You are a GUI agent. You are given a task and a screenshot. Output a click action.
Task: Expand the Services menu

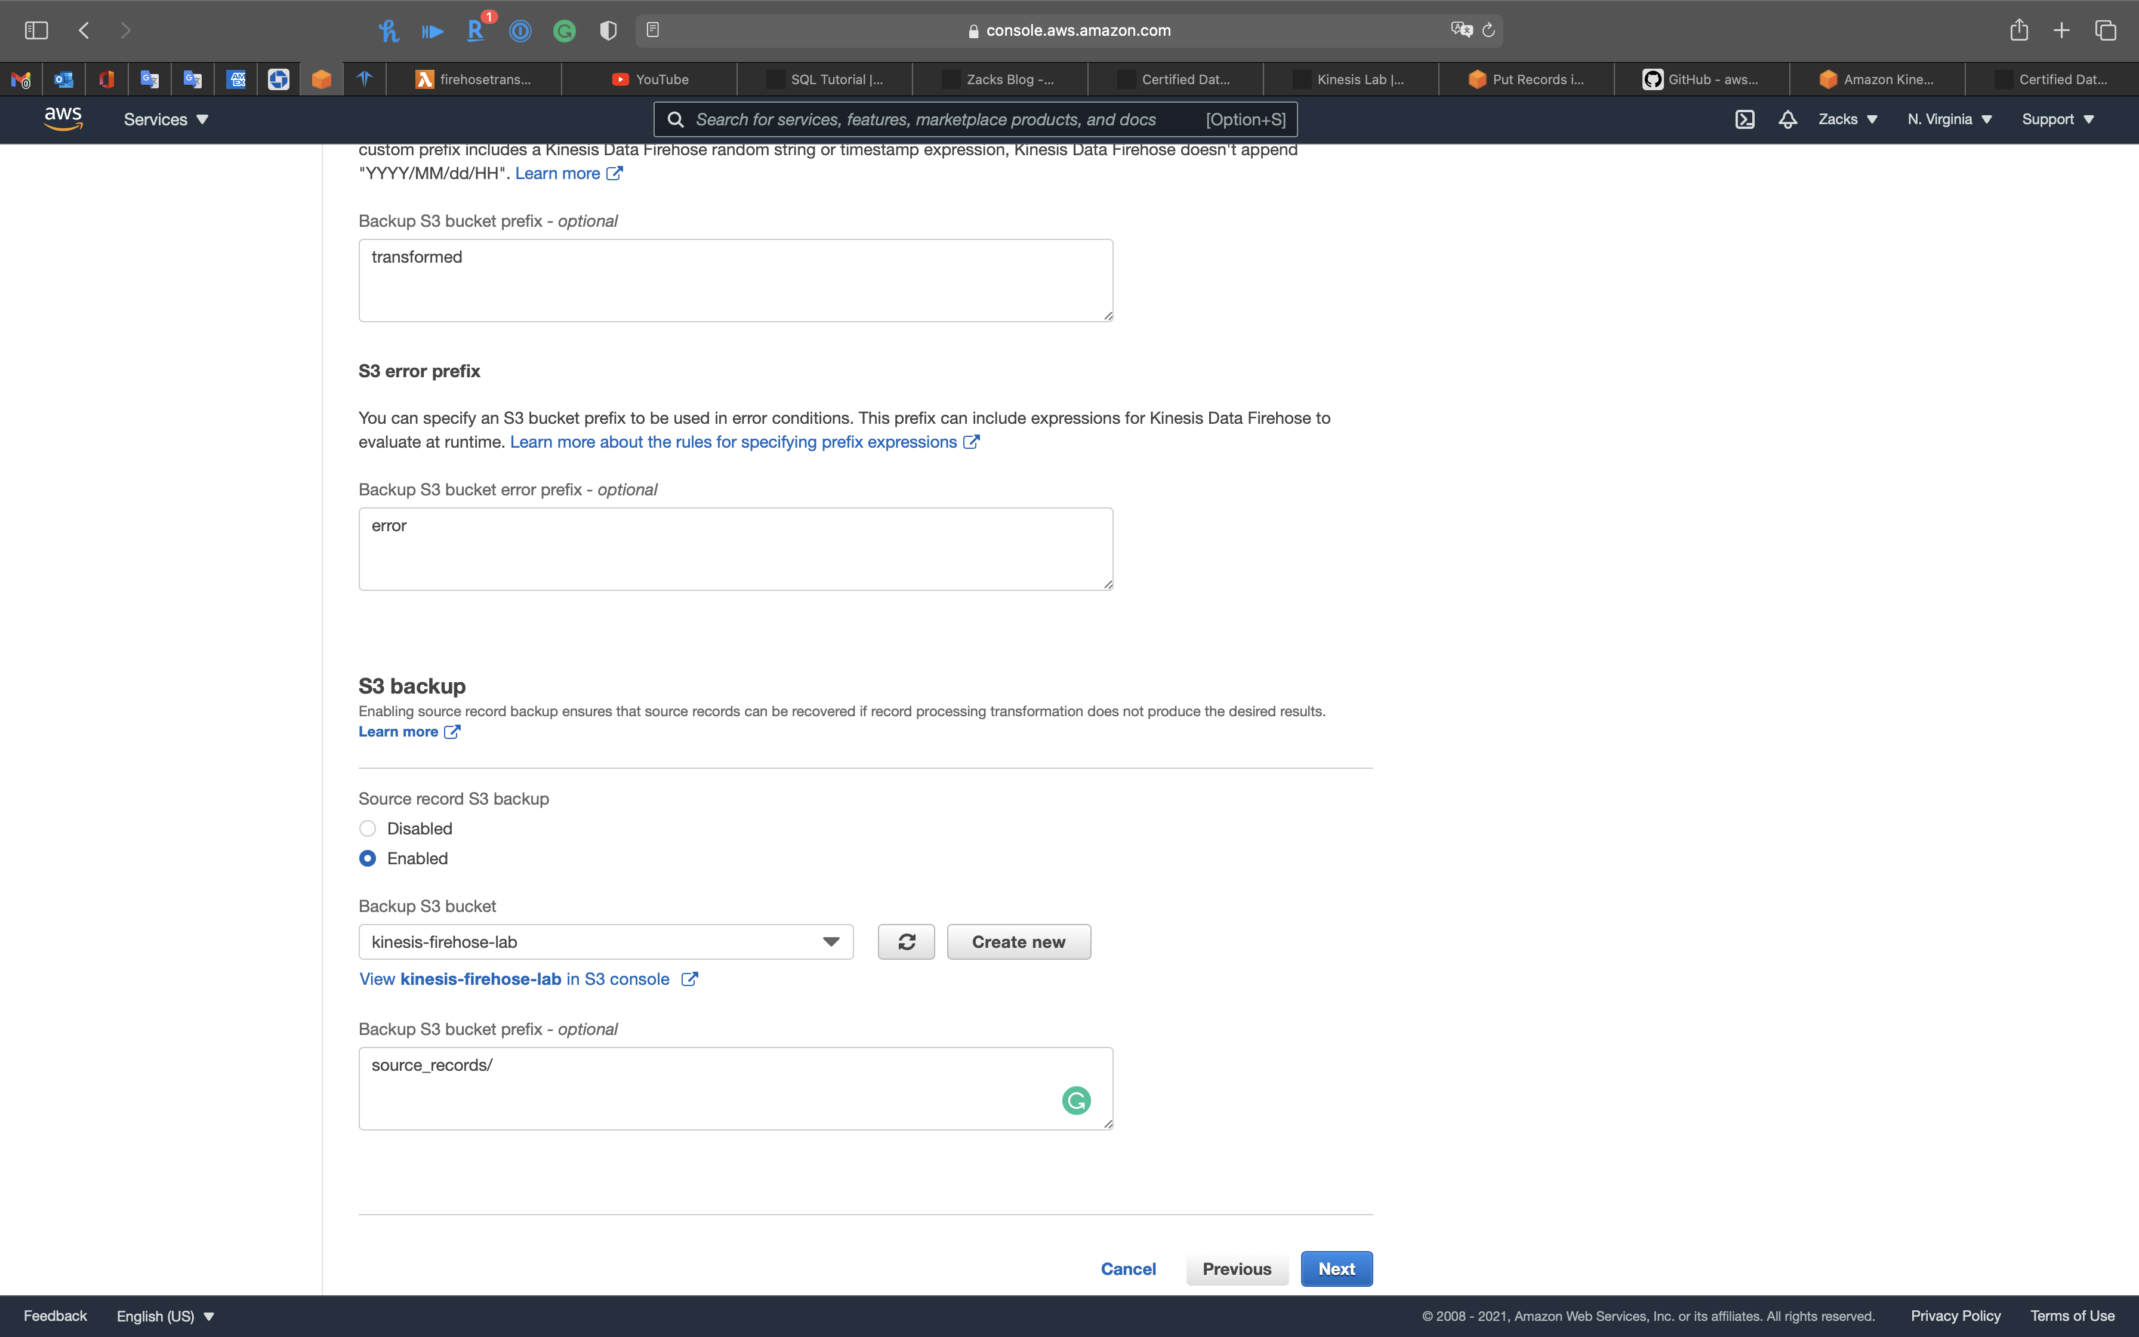165,119
